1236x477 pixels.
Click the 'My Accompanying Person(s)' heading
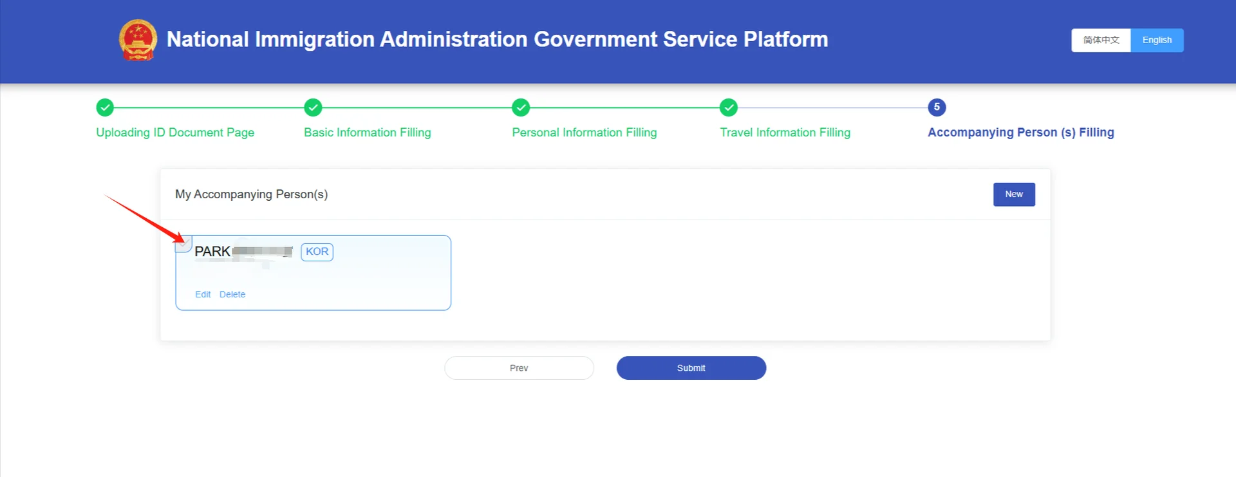(x=252, y=194)
